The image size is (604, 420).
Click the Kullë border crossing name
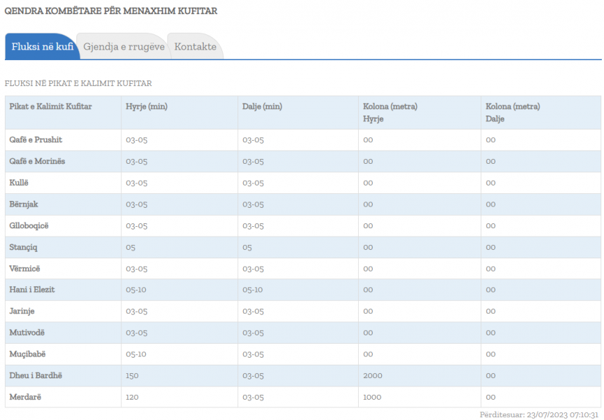point(19,183)
